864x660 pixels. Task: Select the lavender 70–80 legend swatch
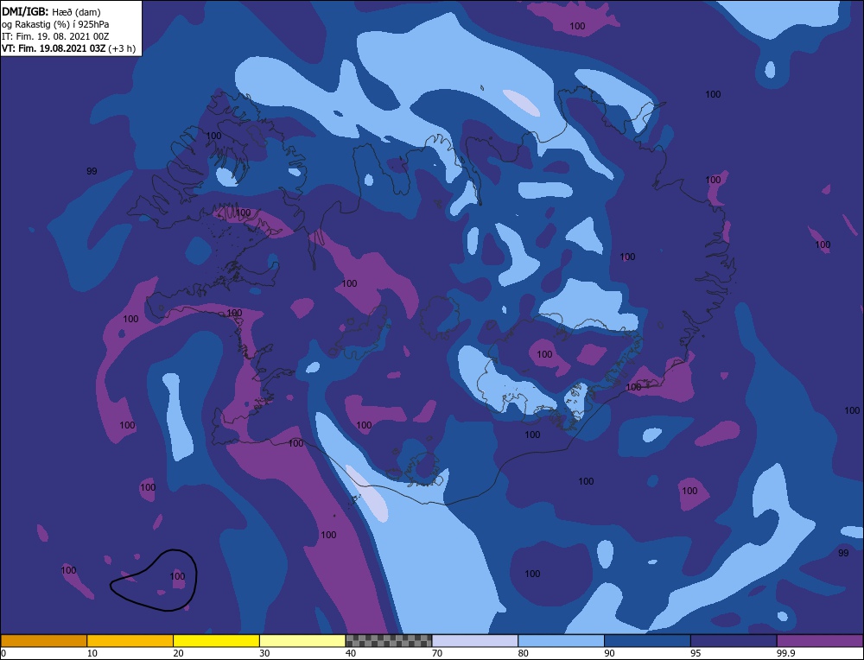click(475, 641)
